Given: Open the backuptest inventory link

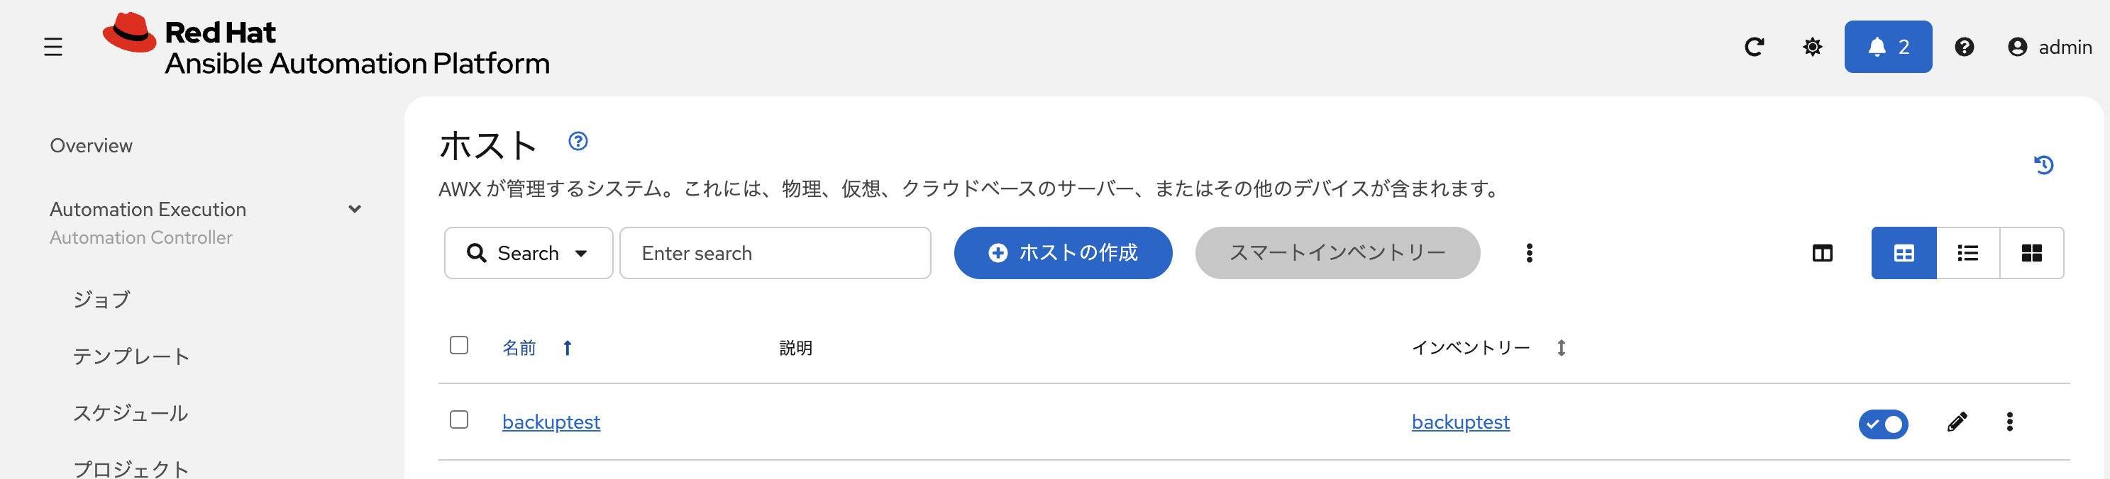Looking at the screenshot, I should tap(1460, 422).
